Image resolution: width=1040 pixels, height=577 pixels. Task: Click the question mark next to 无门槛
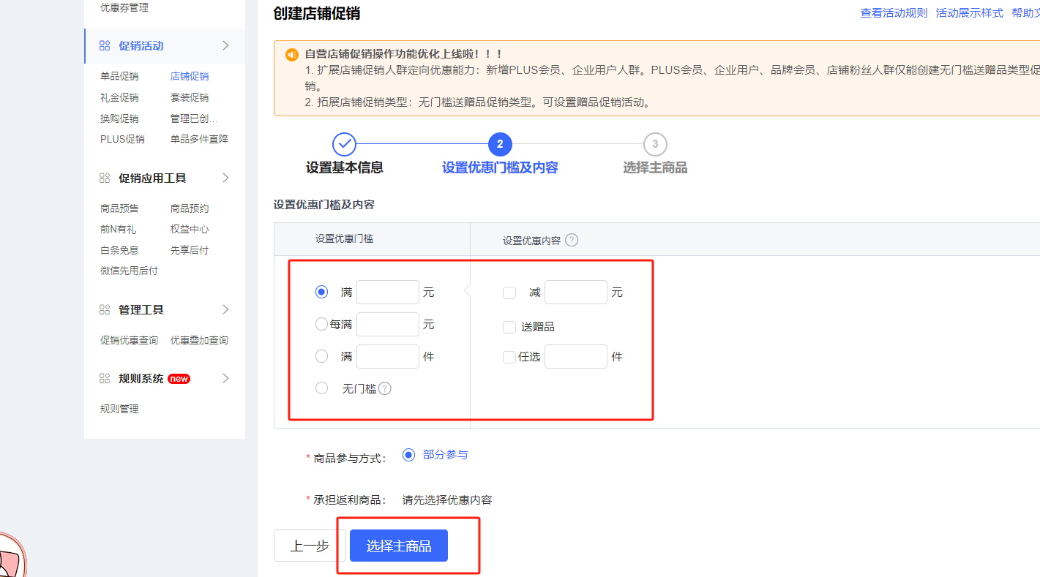385,388
